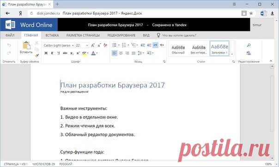Align paragraph left
This screenshot has height=167, width=279.
point(115,53)
